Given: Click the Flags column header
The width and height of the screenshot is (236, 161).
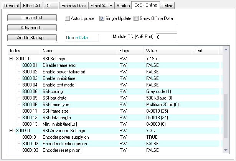Looking at the screenshot, I should tap(130, 51).
